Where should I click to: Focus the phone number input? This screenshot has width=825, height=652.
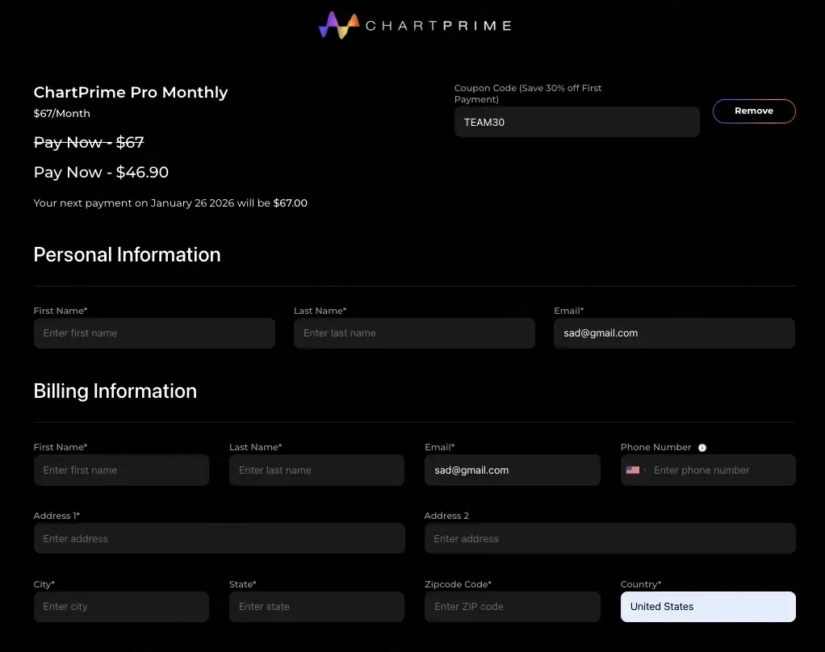[722, 470]
